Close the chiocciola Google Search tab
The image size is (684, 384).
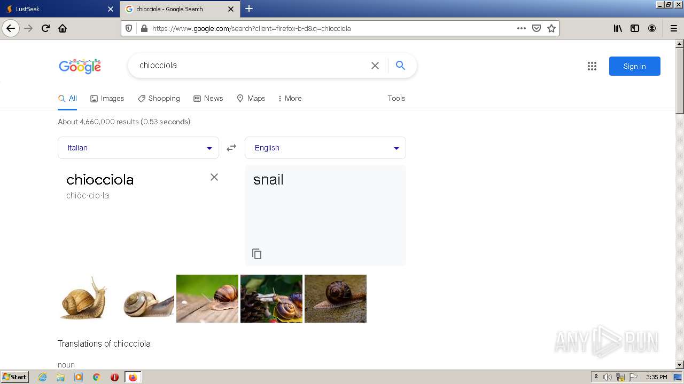pos(231,9)
